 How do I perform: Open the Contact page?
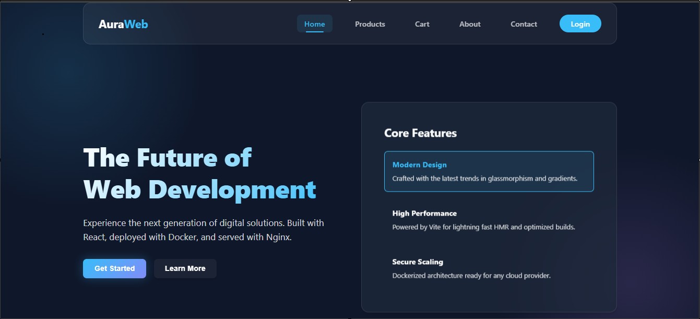tap(523, 24)
